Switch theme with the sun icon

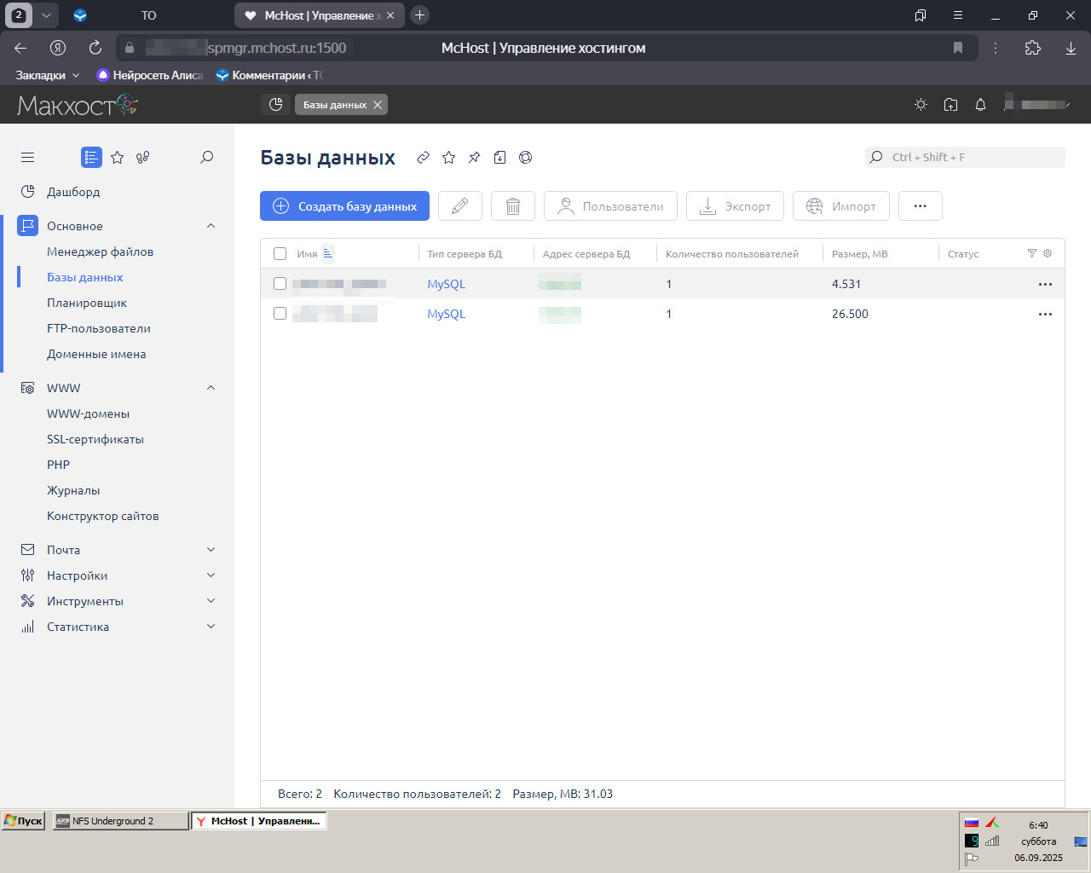click(921, 104)
